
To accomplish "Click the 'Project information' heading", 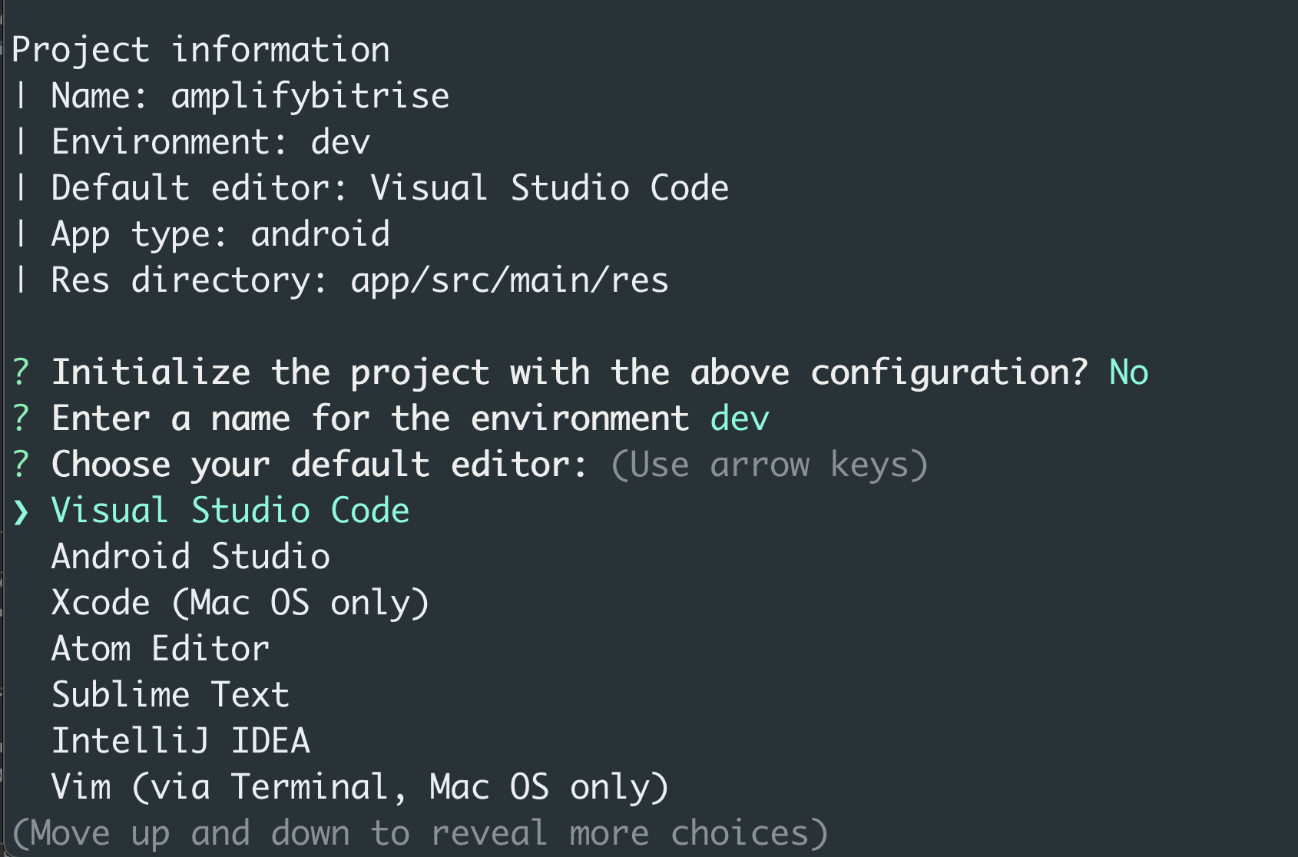I will [200, 51].
